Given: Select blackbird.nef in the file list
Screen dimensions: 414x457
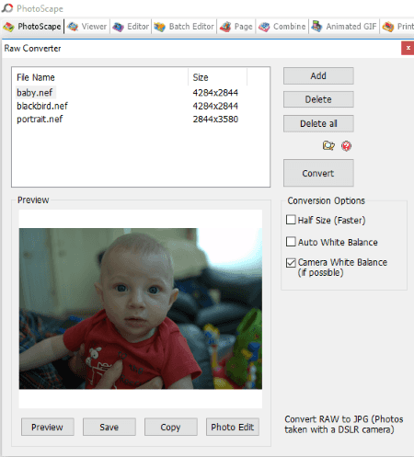Looking at the screenshot, I should 42,106.
